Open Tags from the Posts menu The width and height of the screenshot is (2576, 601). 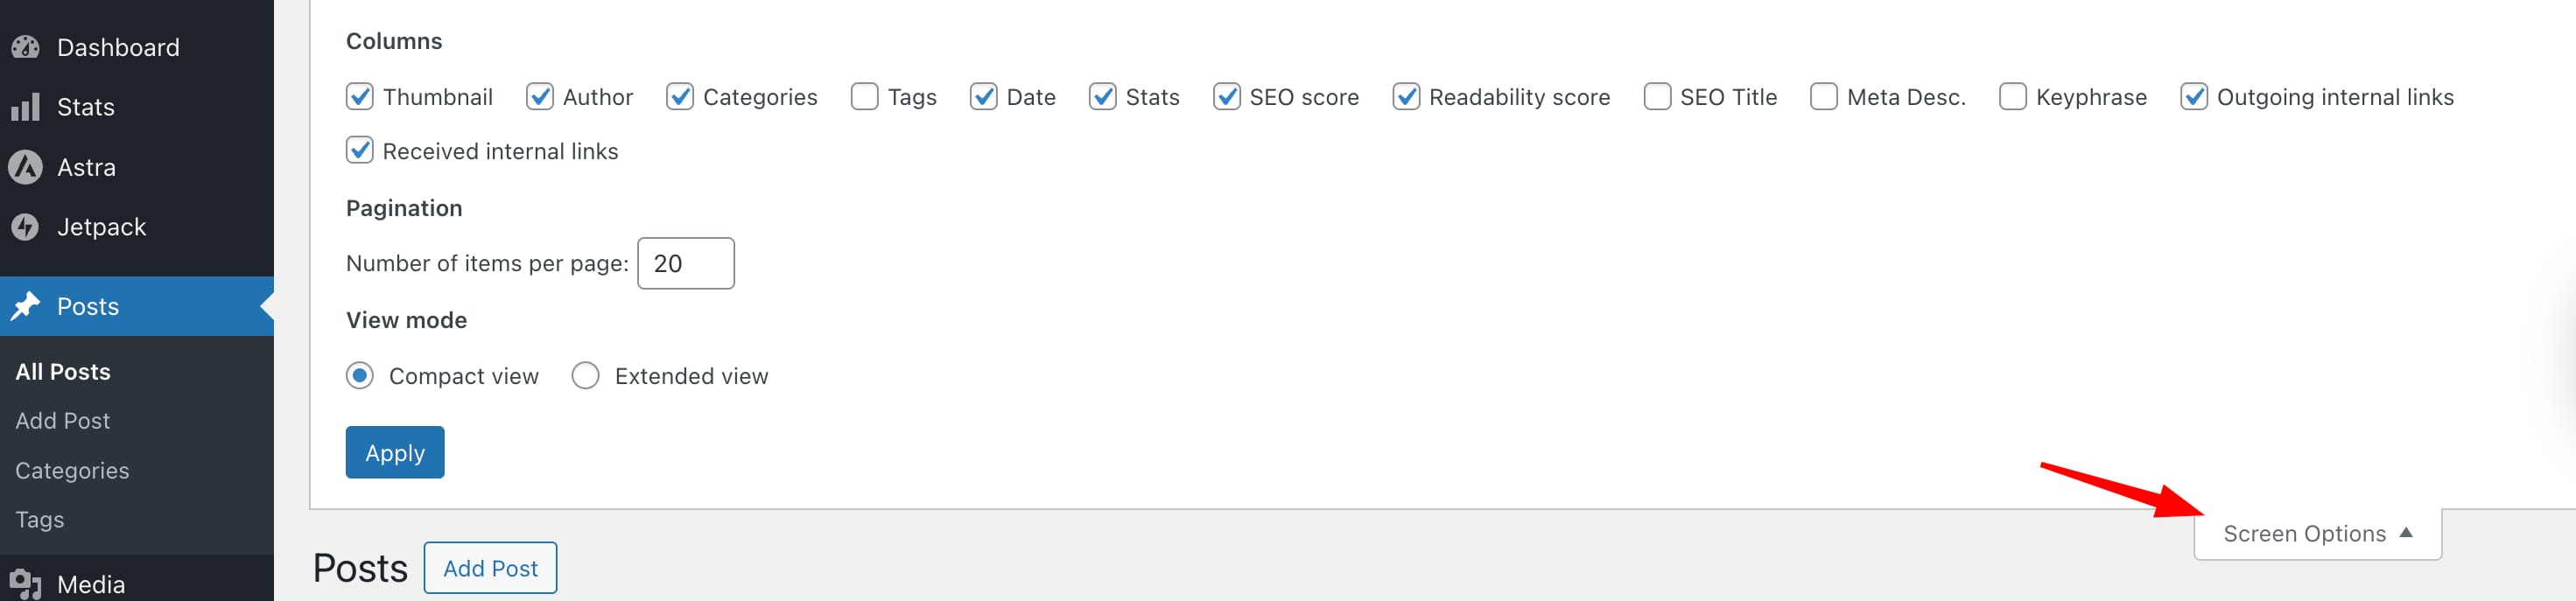(38, 519)
